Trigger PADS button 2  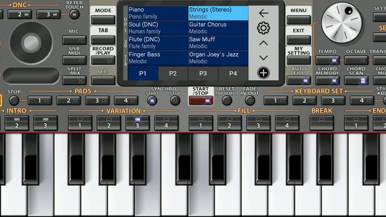pyautogui.click(x=69, y=101)
